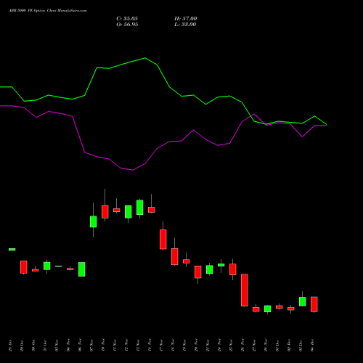Select the green candlestick above 21 Nov
Viewport: 363px width, 363px height.
(x=210, y=269)
